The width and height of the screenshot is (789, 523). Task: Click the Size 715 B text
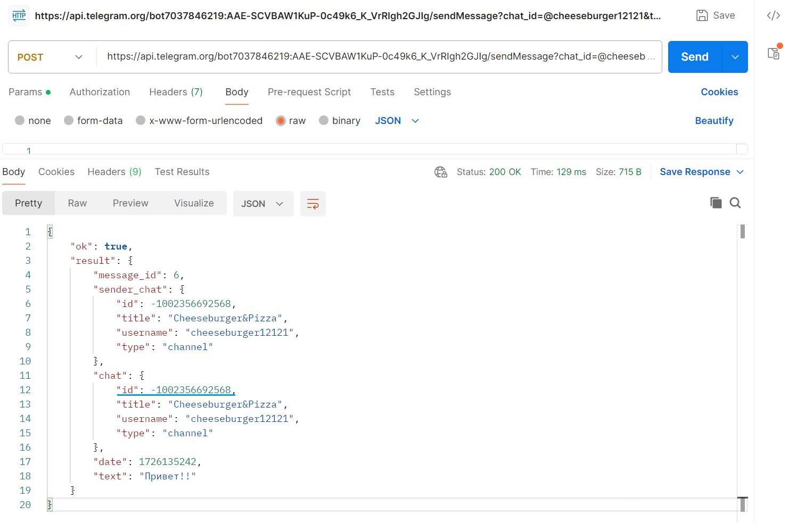pyautogui.click(x=619, y=172)
